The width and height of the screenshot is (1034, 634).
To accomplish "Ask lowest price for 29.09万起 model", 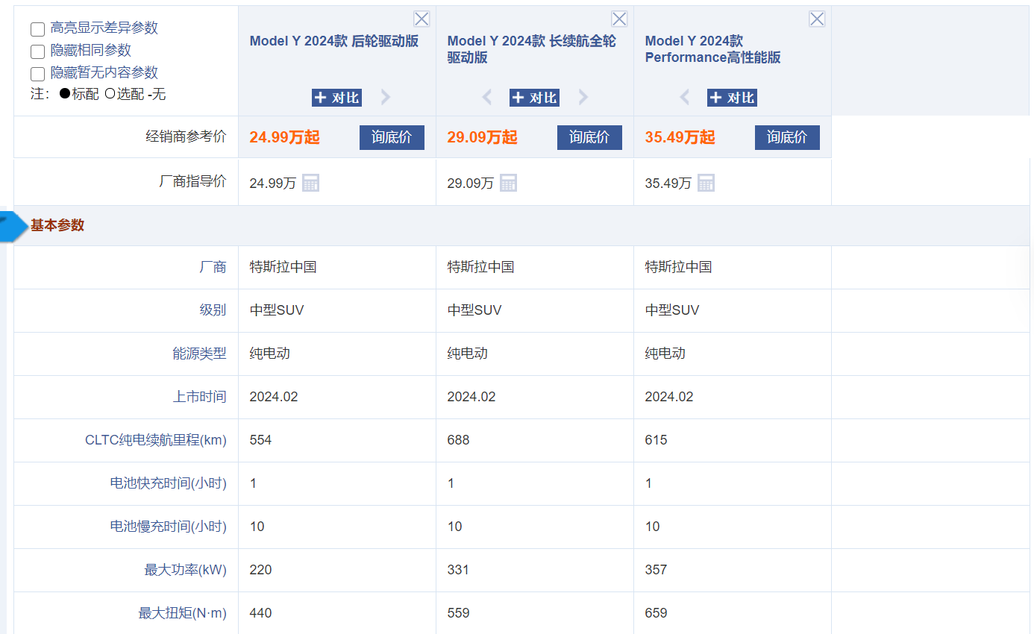I will (x=589, y=137).
